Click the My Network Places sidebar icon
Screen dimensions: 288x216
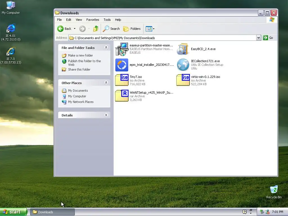click(x=64, y=102)
